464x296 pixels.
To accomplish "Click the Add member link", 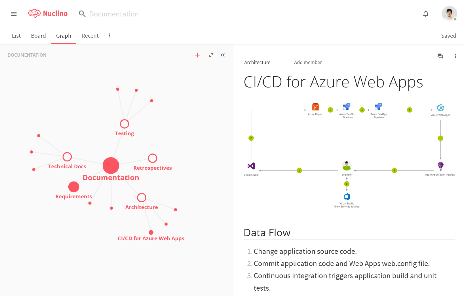I will (x=308, y=62).
